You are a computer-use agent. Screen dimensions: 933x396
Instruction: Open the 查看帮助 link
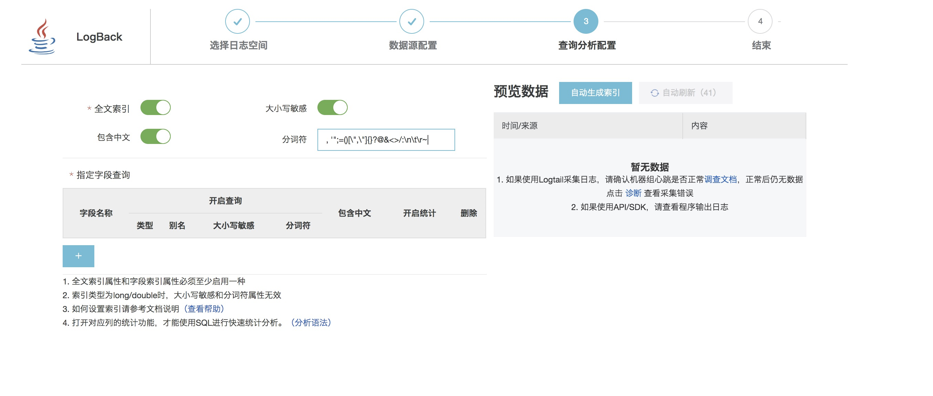click(x=204, y=309)
